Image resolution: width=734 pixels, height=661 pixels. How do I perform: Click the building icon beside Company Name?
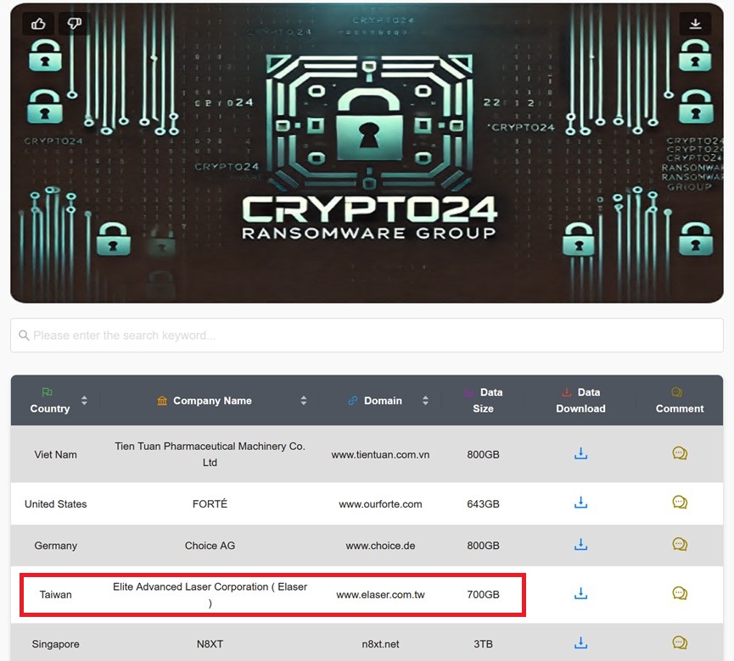pyautogui.click(x=162, y=401)
